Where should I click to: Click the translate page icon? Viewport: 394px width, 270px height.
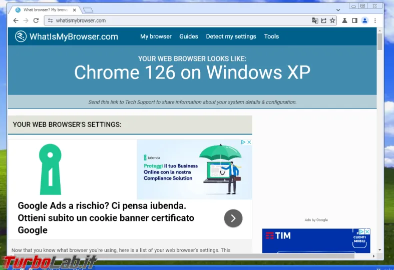click(315, 20)
